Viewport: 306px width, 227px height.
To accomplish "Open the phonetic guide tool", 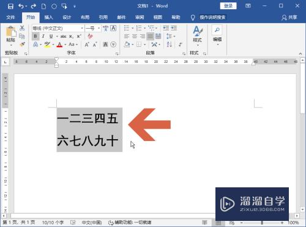I will pos(105,28).
